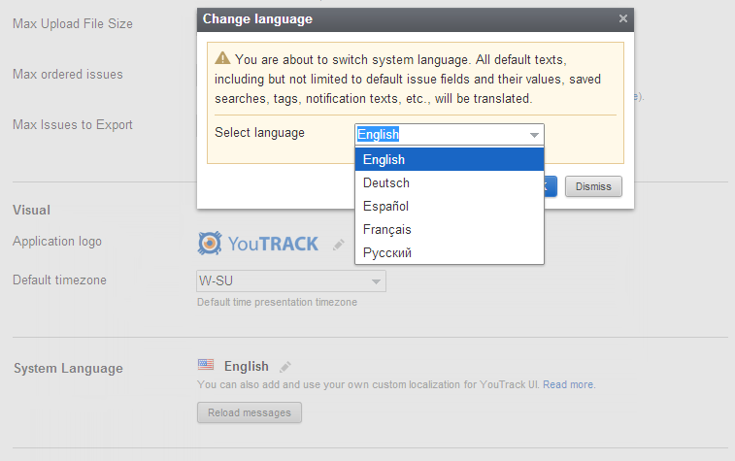Edit application logo with pencil icon
Screen dimensions: 735x461
(339, 245)
